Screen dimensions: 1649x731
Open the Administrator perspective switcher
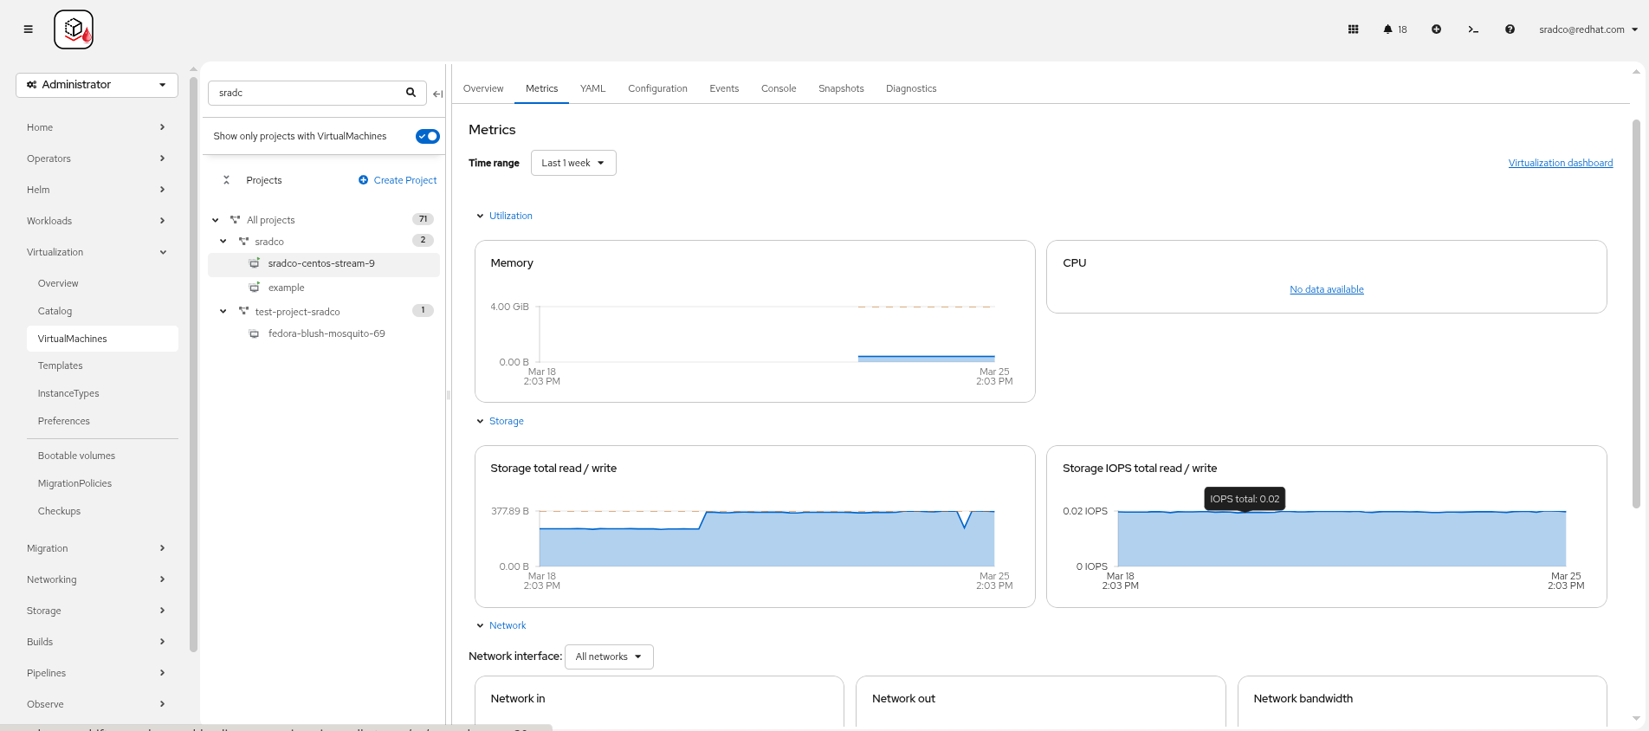[96, 85]
